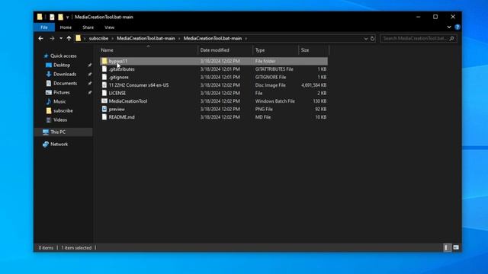Open Documents in Quick access
This screenshot has width=488, height=274.
65,83
